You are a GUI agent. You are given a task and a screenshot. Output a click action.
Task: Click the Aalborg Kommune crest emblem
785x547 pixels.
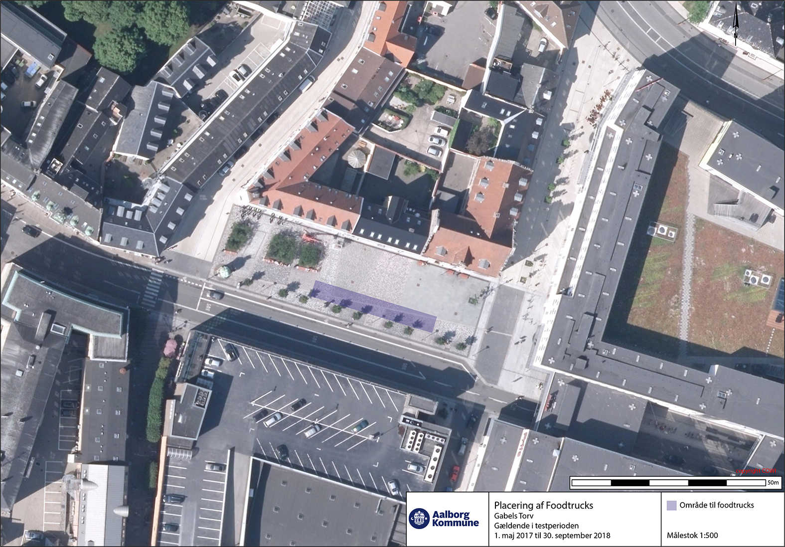click(x=419, y=519)
